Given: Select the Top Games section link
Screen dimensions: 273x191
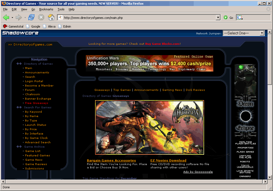Looking at the screenshot, I should [x=122, y=90].
